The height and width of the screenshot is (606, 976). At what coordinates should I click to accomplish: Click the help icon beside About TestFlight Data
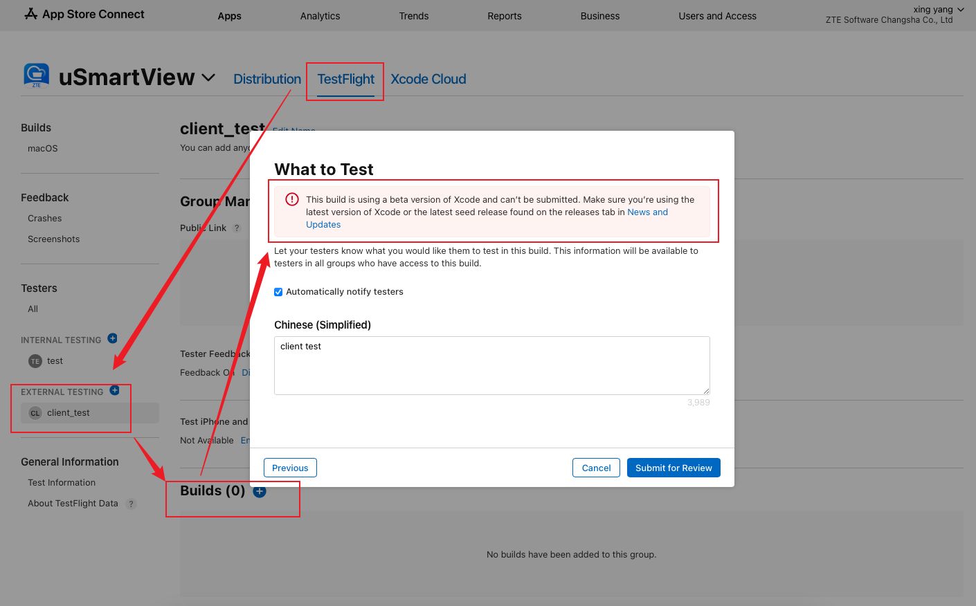point(131,504)
